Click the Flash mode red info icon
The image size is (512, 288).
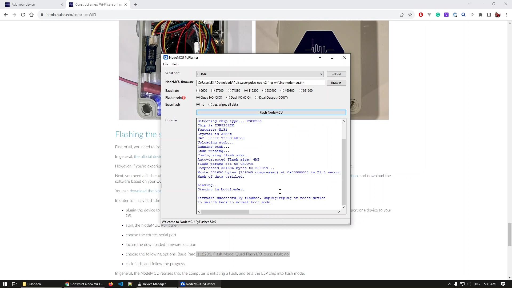[184, 98]
